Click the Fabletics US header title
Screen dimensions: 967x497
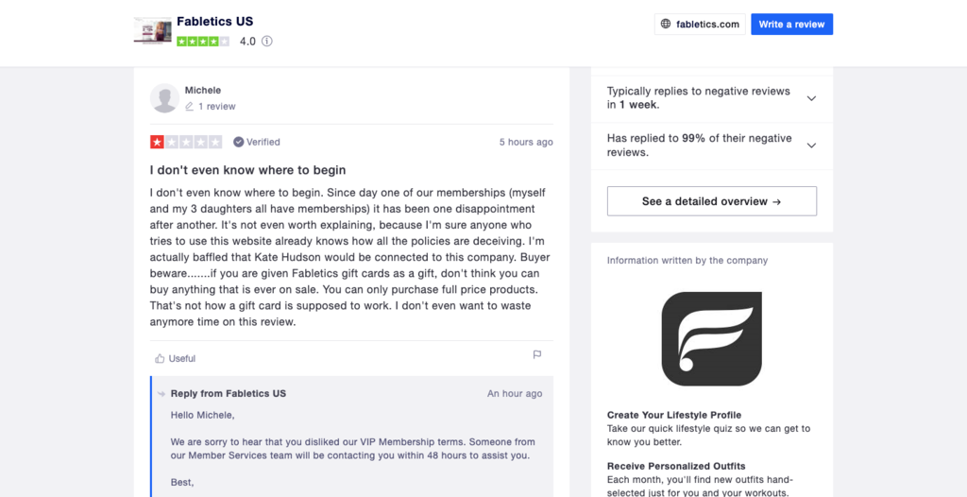click(x=215, y=21)
